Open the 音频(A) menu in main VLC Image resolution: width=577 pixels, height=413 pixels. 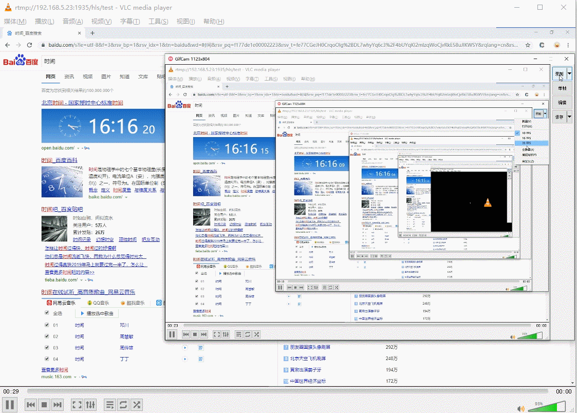pos(73,22)
